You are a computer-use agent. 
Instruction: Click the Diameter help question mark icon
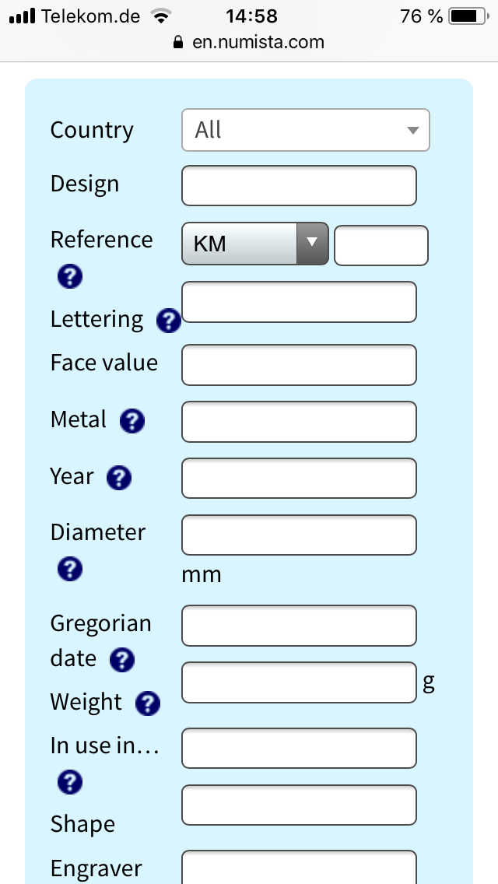70,569
